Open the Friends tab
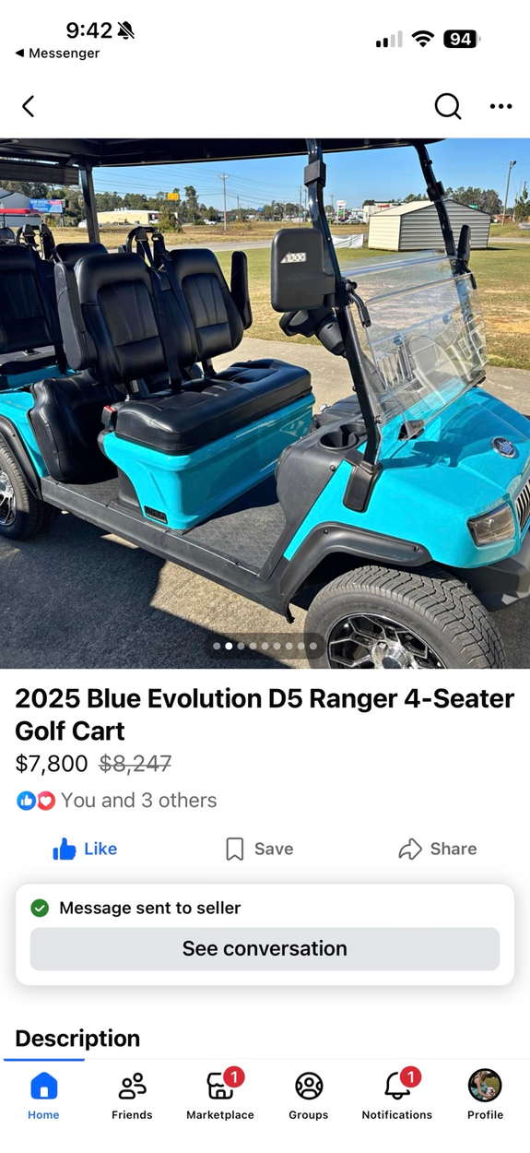 pyautogui.click(x=132, y=1095)
